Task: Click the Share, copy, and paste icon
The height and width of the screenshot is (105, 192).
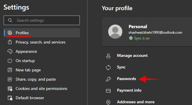Action: 10,79
